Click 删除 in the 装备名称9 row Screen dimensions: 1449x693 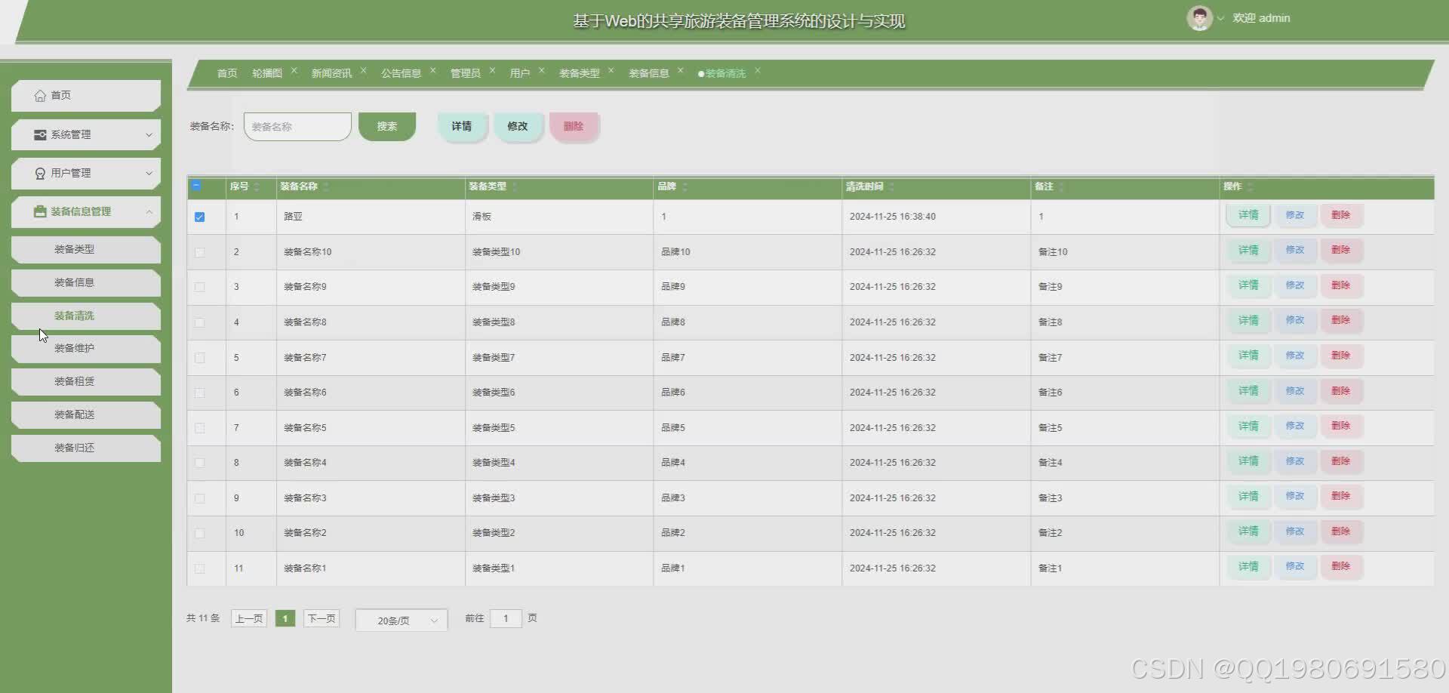tap(1341, 285)
